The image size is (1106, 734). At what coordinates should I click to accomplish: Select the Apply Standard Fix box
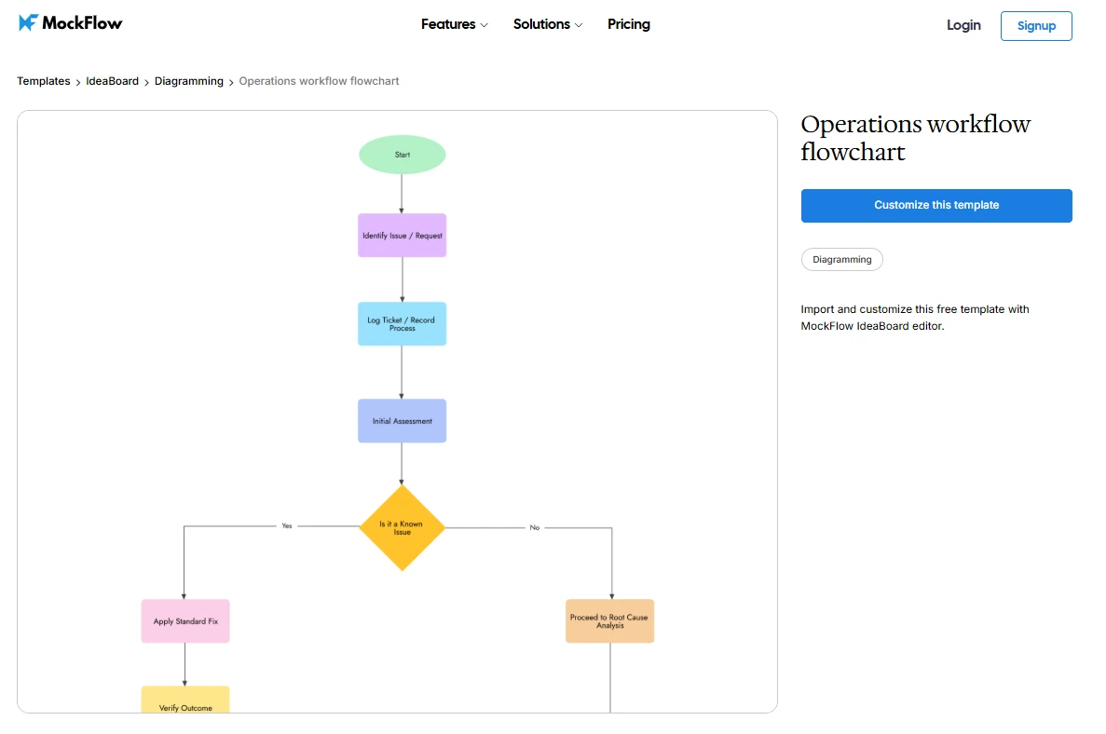pyautogui.click(x=185, y=621)
